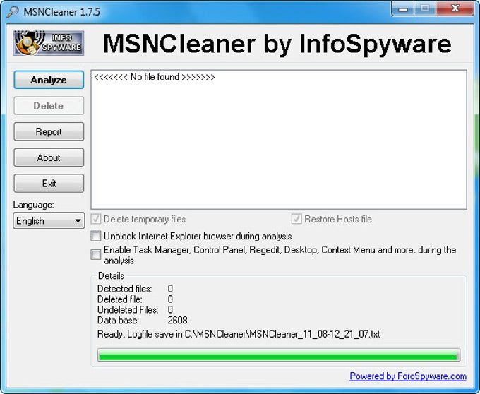The image size is (480, 394).
Task: Open the About dialog
Action: pyautogui.click(x=49, y=157)
